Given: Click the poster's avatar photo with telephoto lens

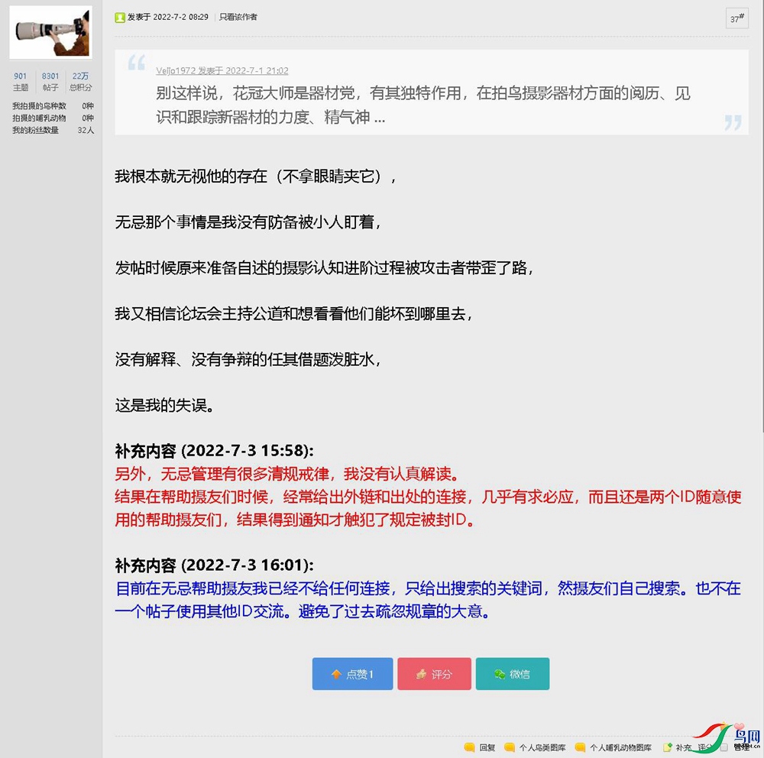Looking at the screenshot, I should [50, 33].
